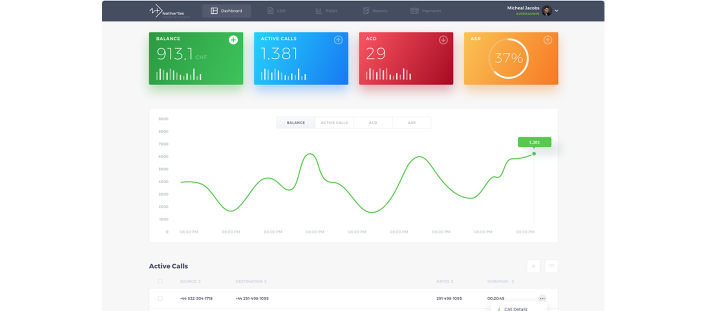
Task: Open the Payments menu item
Action: coord(426,11)
